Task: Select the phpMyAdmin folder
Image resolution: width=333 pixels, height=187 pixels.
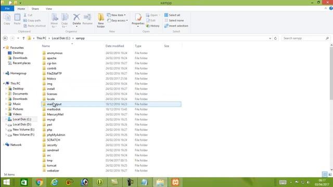Action: 56,135
